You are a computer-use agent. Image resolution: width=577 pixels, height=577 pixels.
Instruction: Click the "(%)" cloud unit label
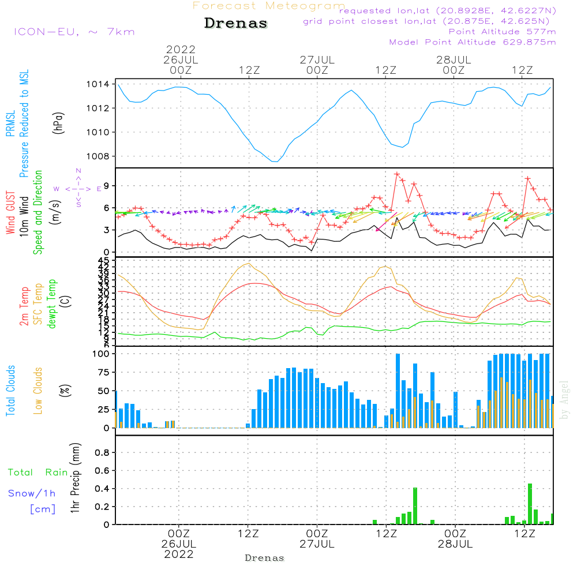[x=65, y=391]
